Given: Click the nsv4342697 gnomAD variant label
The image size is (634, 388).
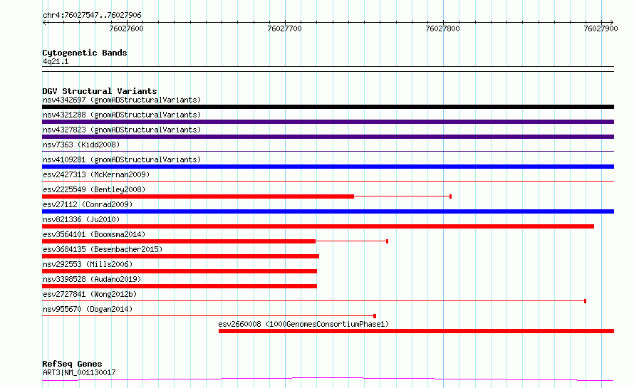Looking at the screenshot, I should 122,100.
